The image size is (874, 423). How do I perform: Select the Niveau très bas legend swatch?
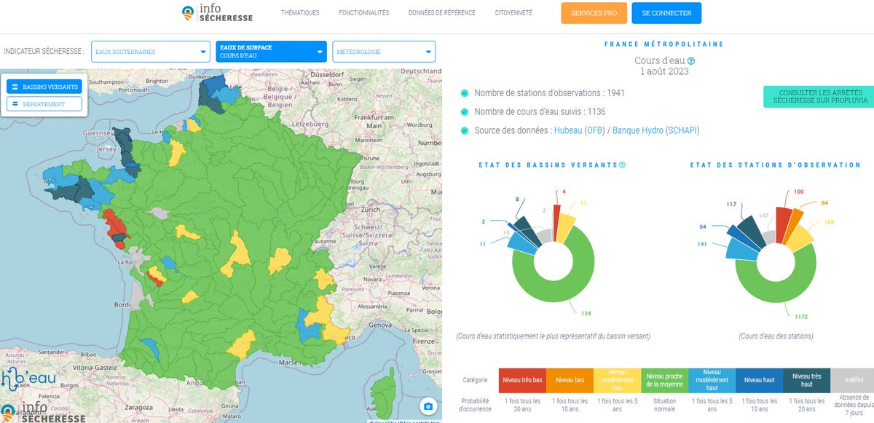tap(522, 380)
